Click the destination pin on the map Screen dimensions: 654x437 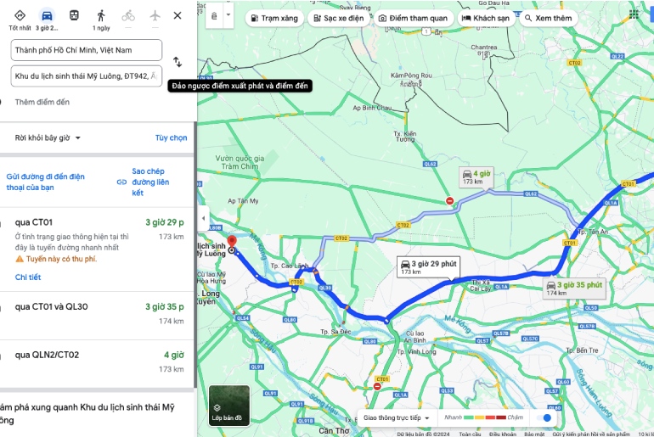[x=231, y=244]
